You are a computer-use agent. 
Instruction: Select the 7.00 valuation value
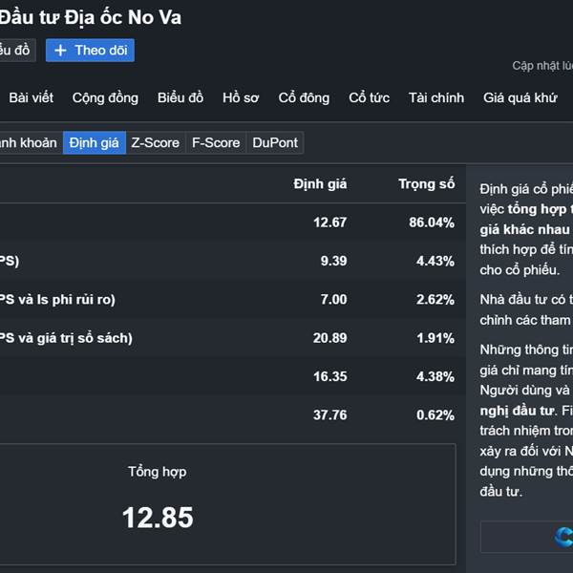[333, 300]
